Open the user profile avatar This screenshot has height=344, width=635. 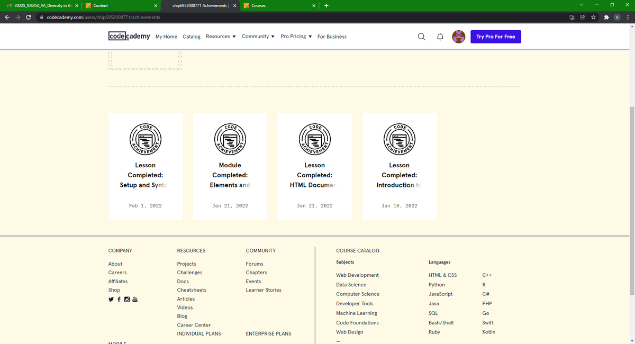459,37
